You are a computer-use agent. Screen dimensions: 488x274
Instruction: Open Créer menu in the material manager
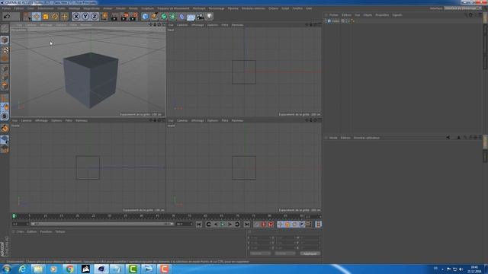point(21,231)
